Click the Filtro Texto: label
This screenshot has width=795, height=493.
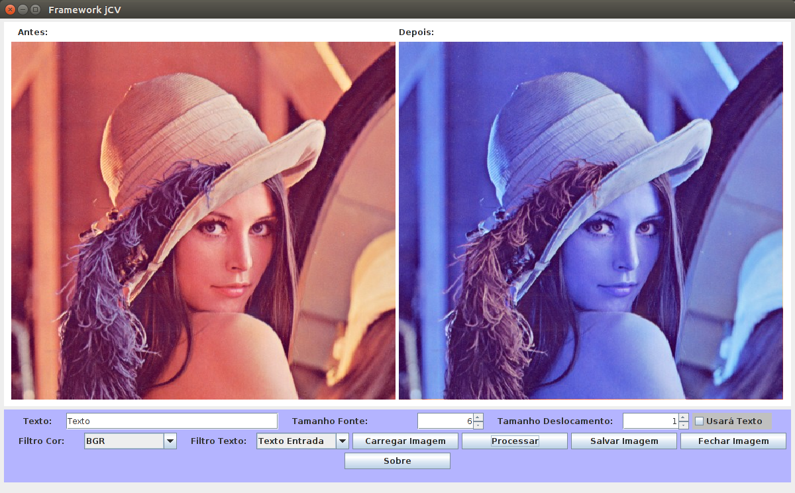coord(219,441)
